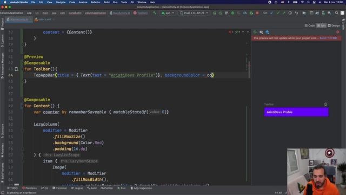Click the Git commit checkmark icon
This screenshot has width=346, height=195.
click(x=278, y=13)
